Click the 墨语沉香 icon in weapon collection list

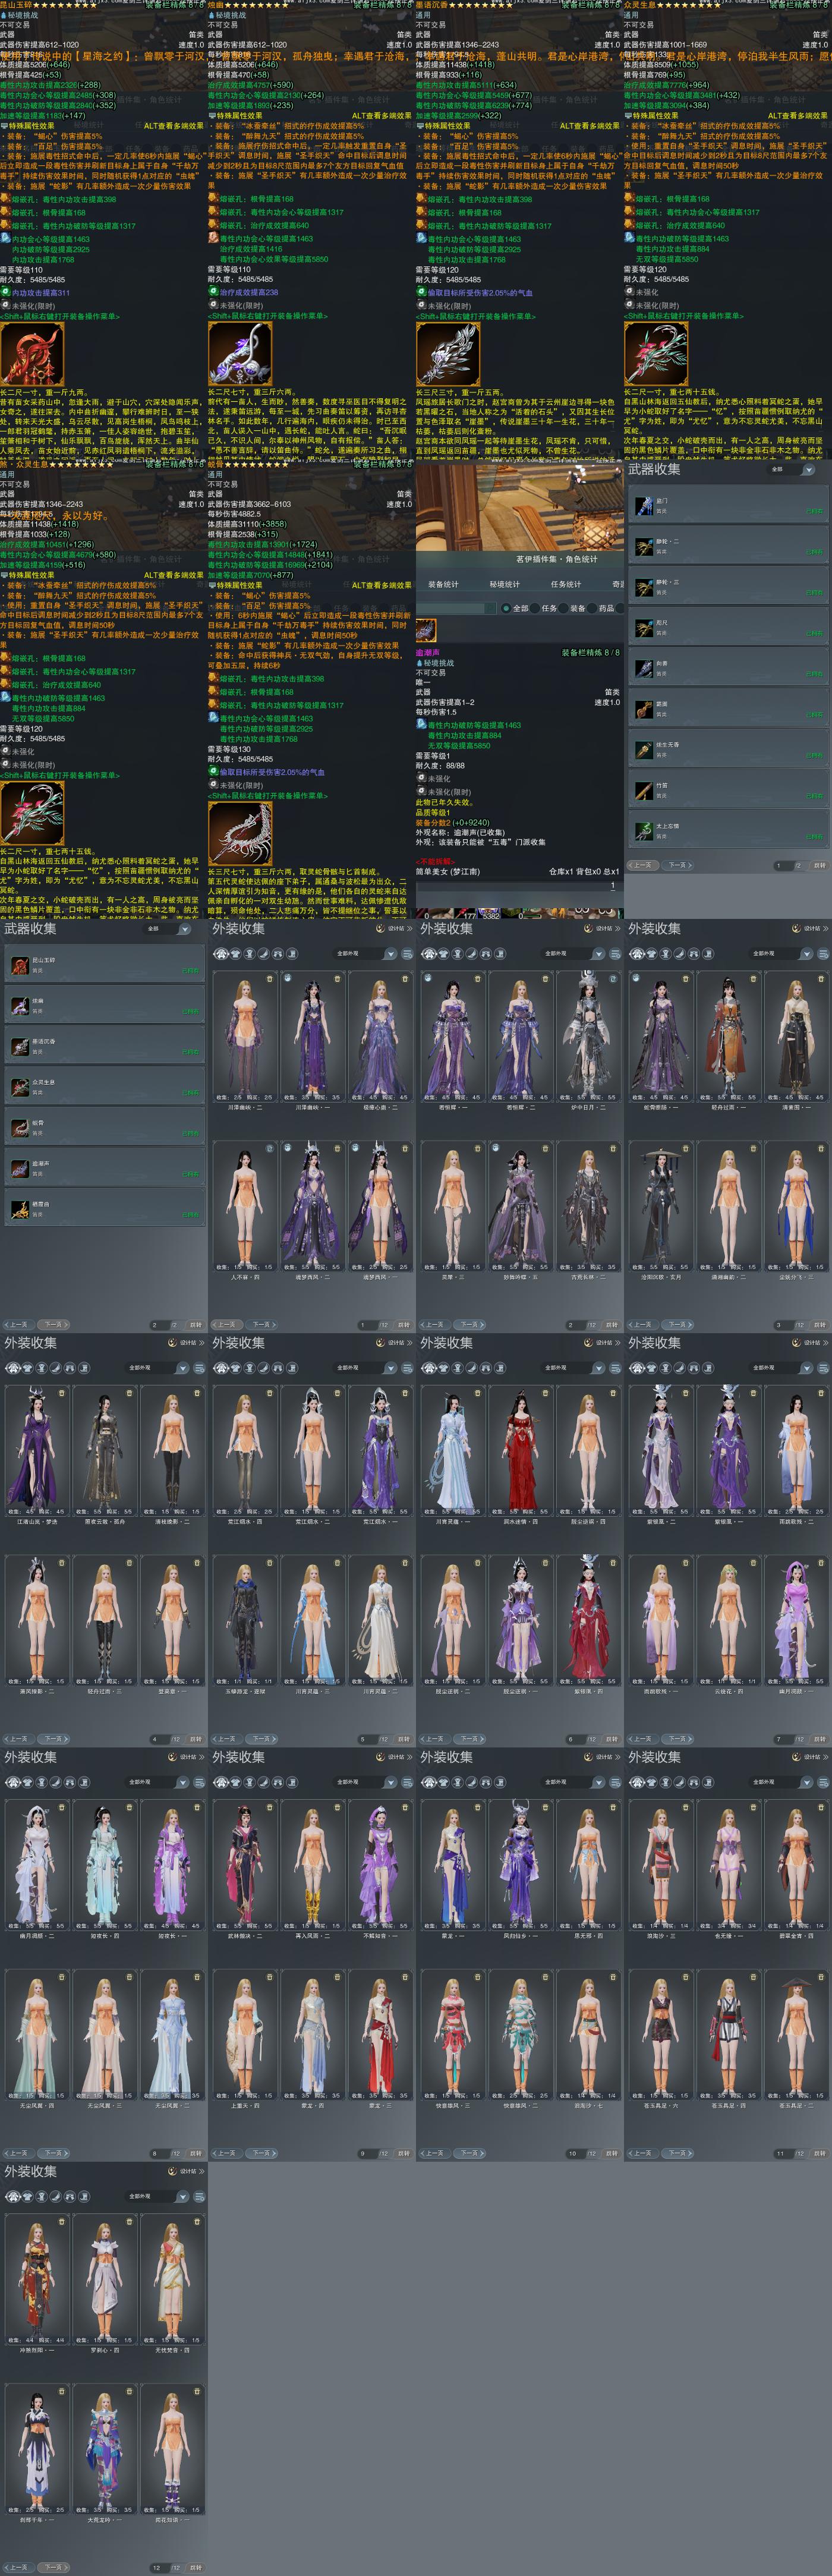point(19,1047)
